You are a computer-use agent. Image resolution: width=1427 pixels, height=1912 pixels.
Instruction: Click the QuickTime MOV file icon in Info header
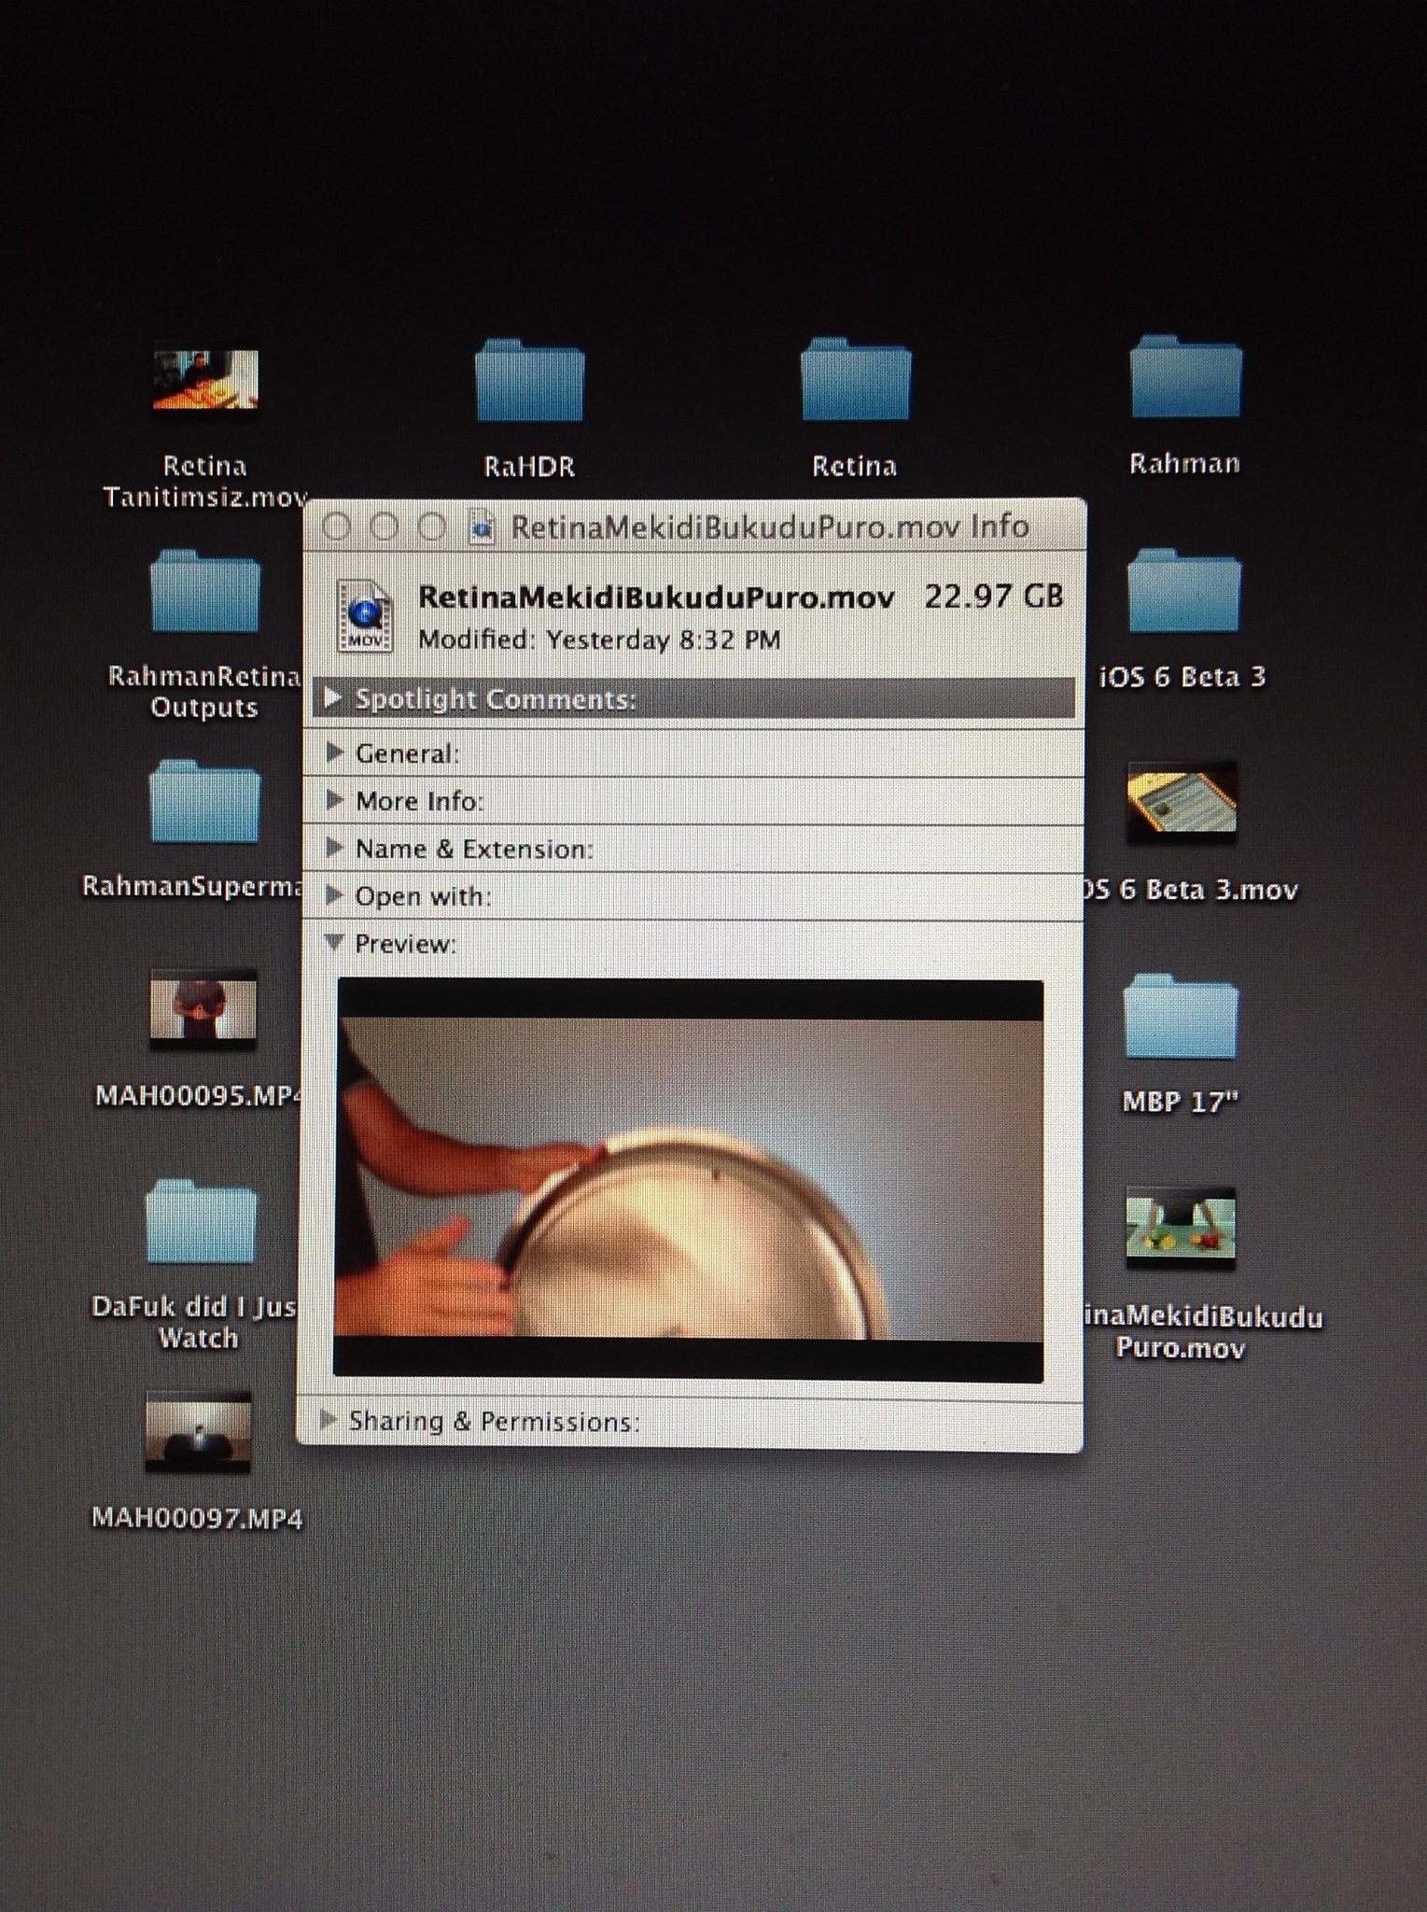tap(365, 615)
